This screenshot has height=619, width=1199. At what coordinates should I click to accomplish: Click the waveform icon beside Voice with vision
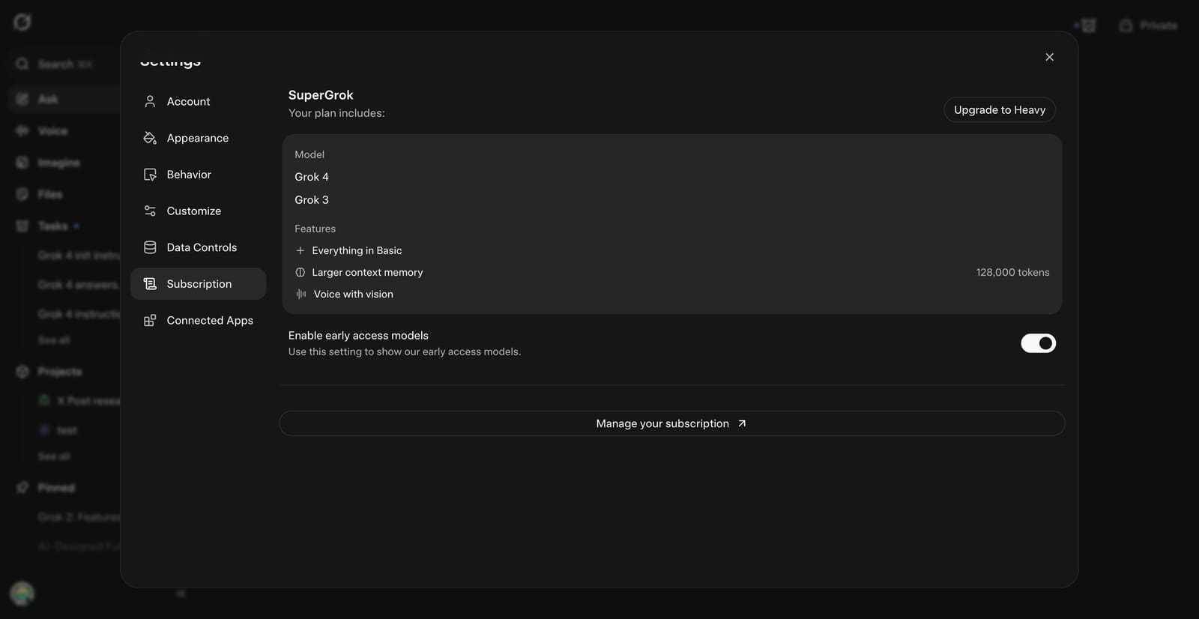click(300, 294)
